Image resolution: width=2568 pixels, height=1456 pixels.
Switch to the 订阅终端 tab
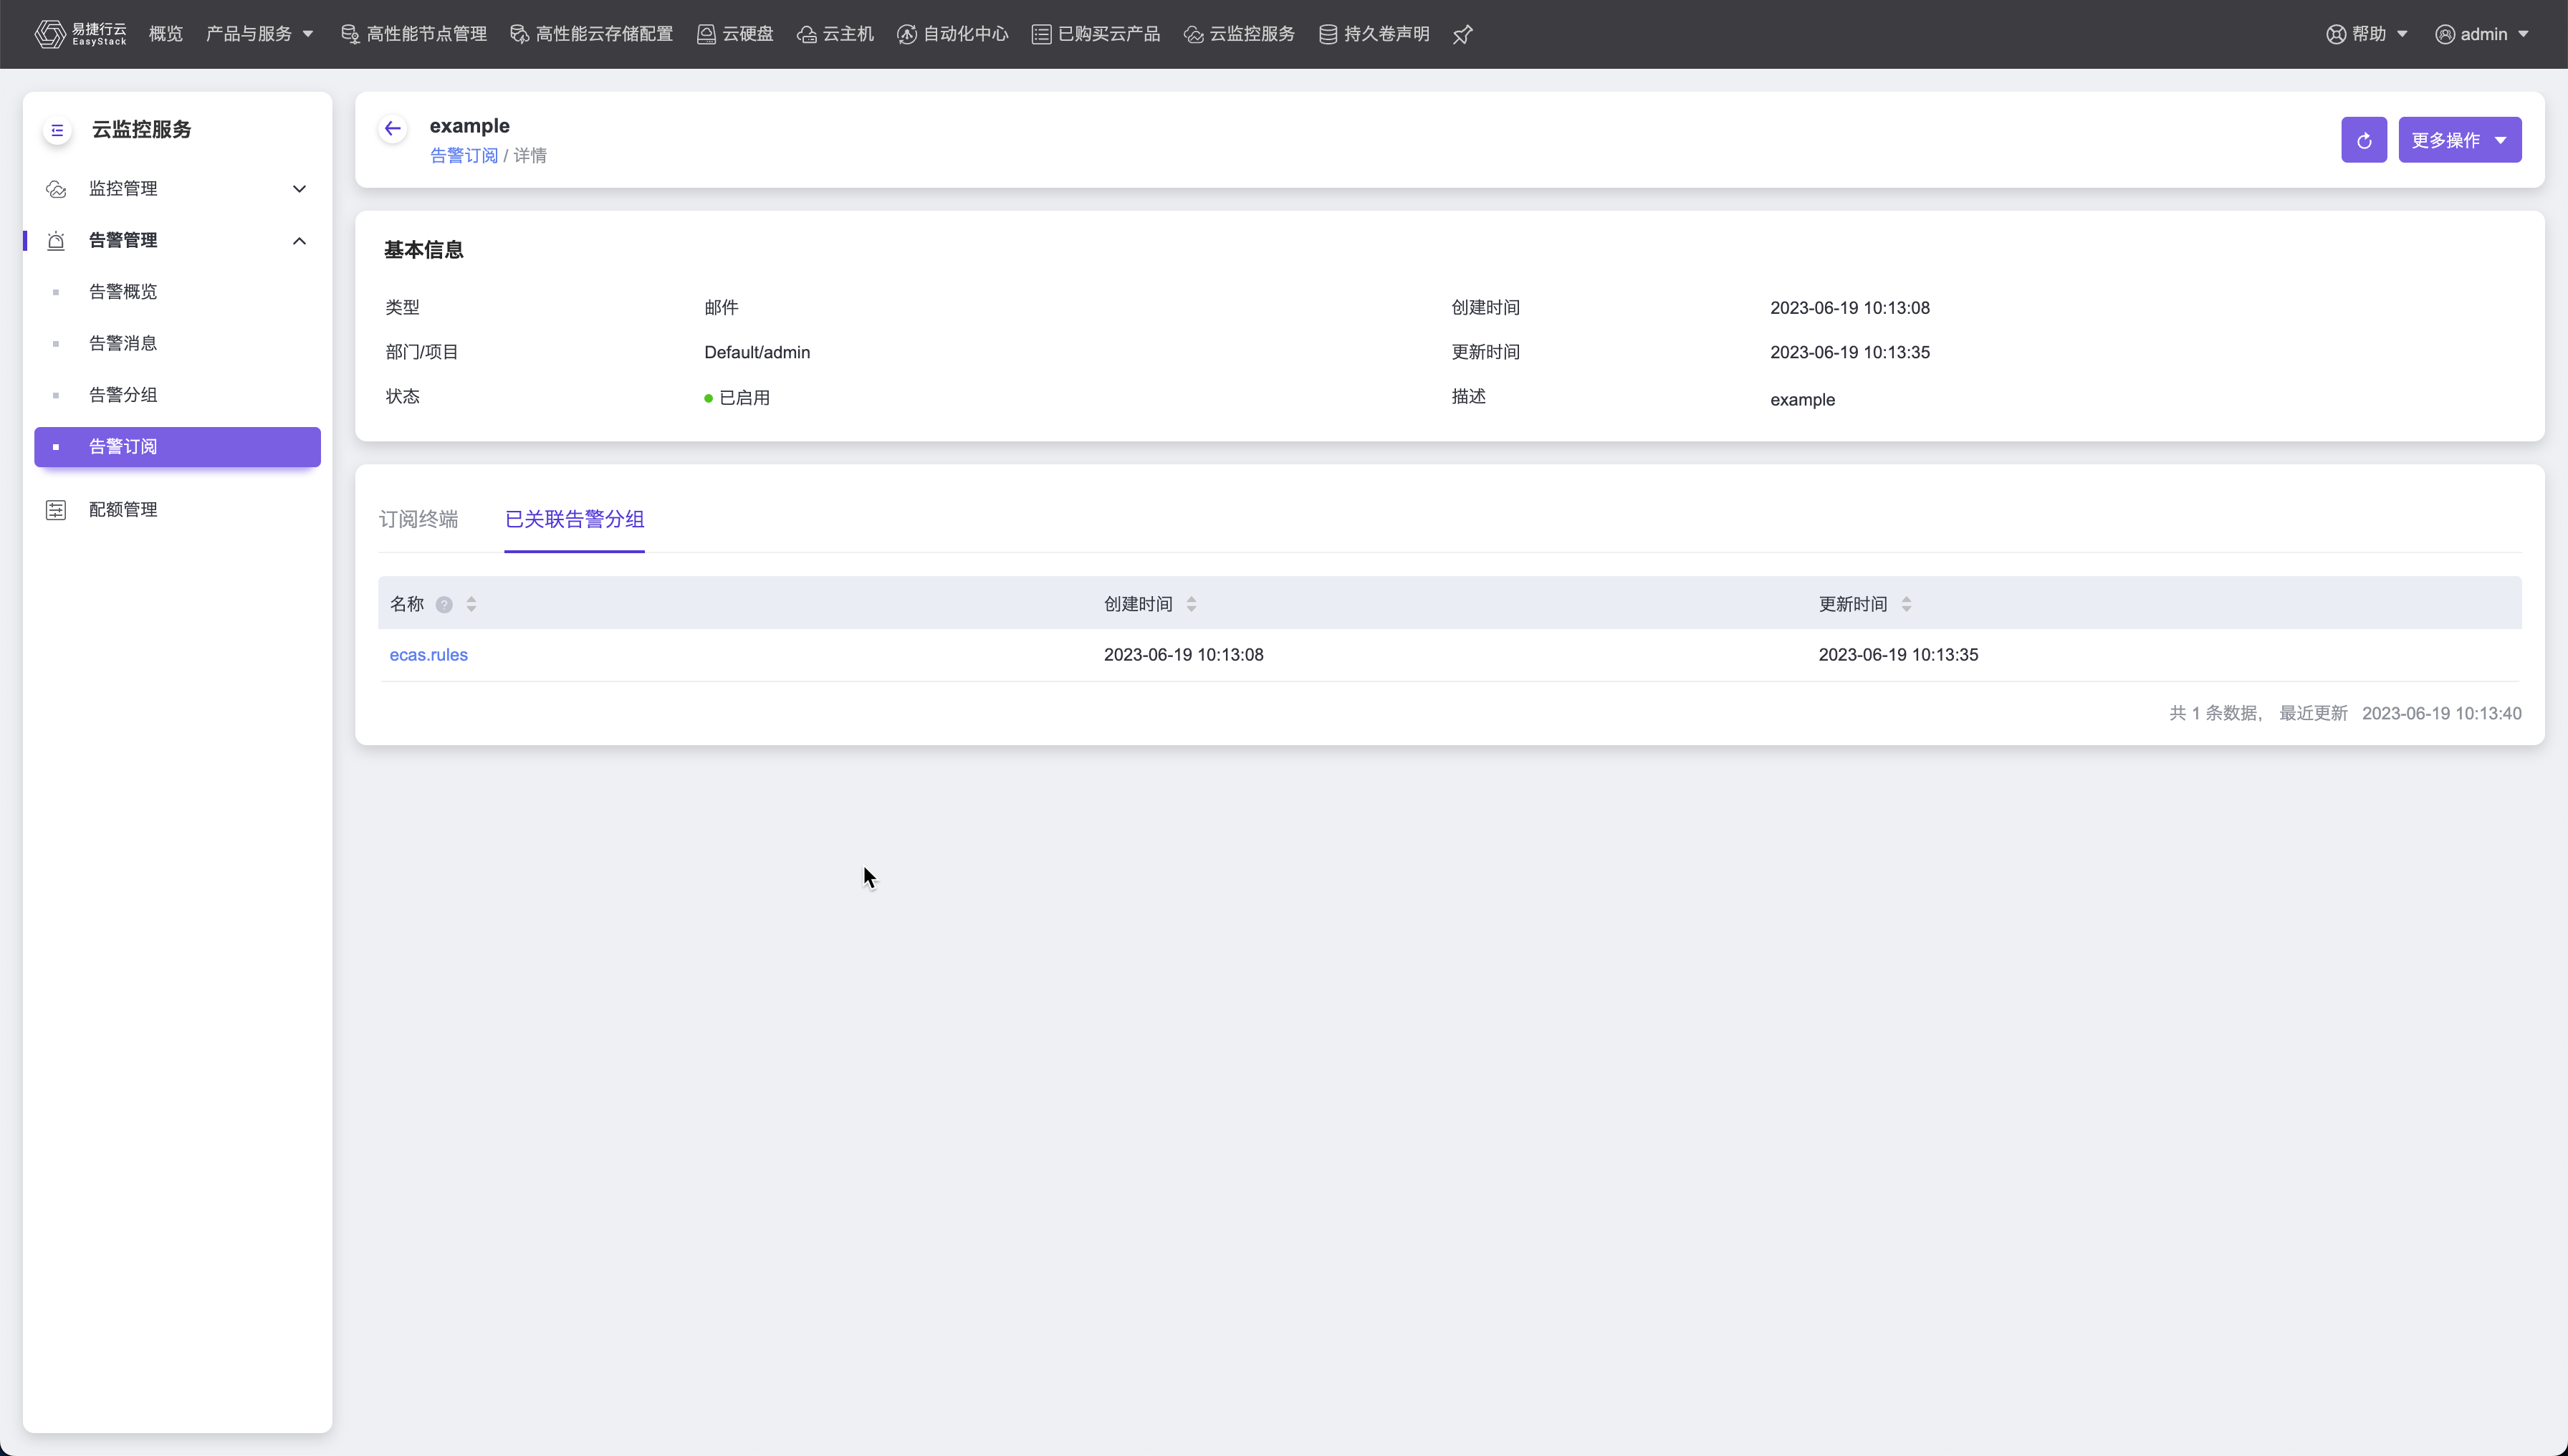(x=418, y=519)
